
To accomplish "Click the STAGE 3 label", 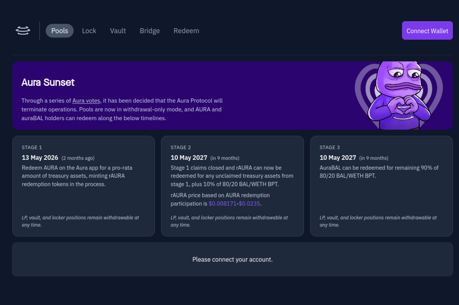I will click(x=330, y=147).
